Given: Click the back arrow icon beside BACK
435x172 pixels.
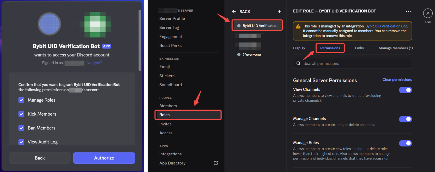Looking at the screenshot, I should point(234,12).
